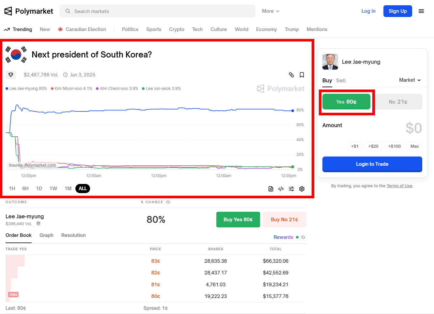This screenshot has height=314, width=434.
Task: Switch to Resolution tab
Action: (73, 235)
